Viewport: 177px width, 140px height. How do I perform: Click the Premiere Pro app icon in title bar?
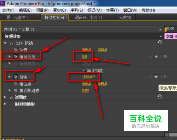pyautogui.click(x=2, y=3)
